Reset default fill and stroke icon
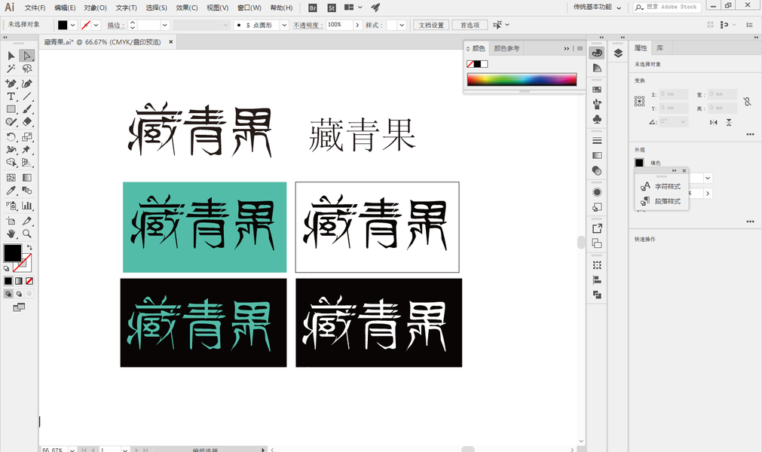The image size is (762, 452). 6,268
